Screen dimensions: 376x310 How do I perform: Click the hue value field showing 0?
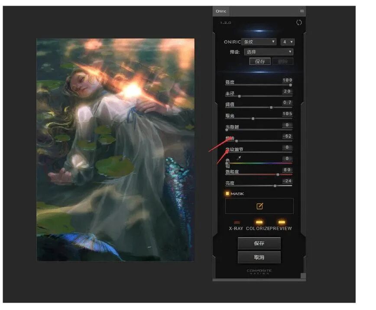click(287, 158)
